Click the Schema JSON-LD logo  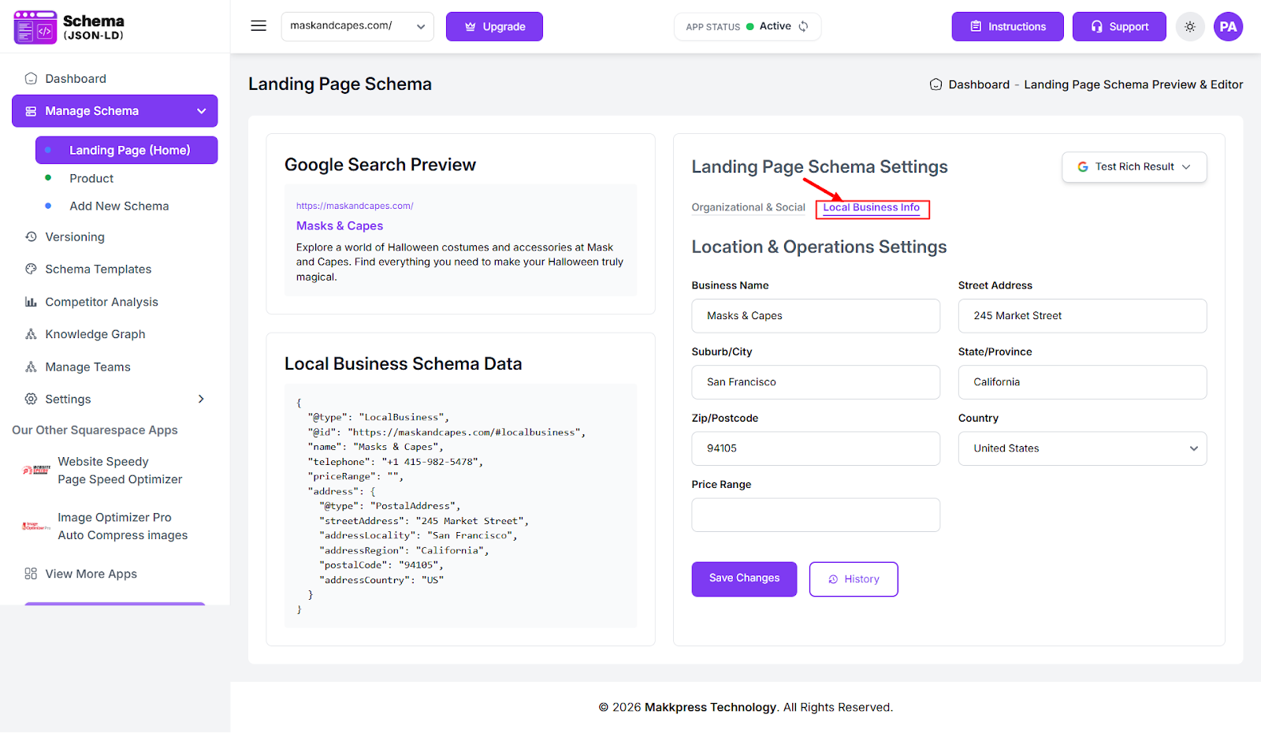tap(69, 27)
